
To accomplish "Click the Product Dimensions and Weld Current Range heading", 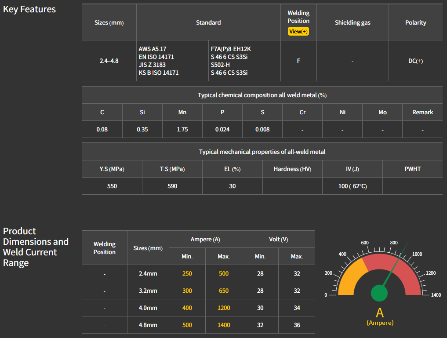I will pos(36,247).
